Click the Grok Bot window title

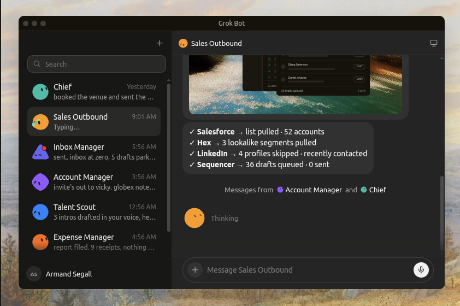click(x=232, y=23)
